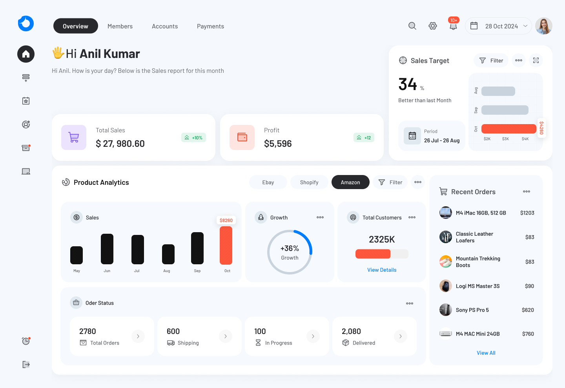This screenshot has width=565, height=388.
Task: Open the user profile avatar
Action: tap(544, 26)
